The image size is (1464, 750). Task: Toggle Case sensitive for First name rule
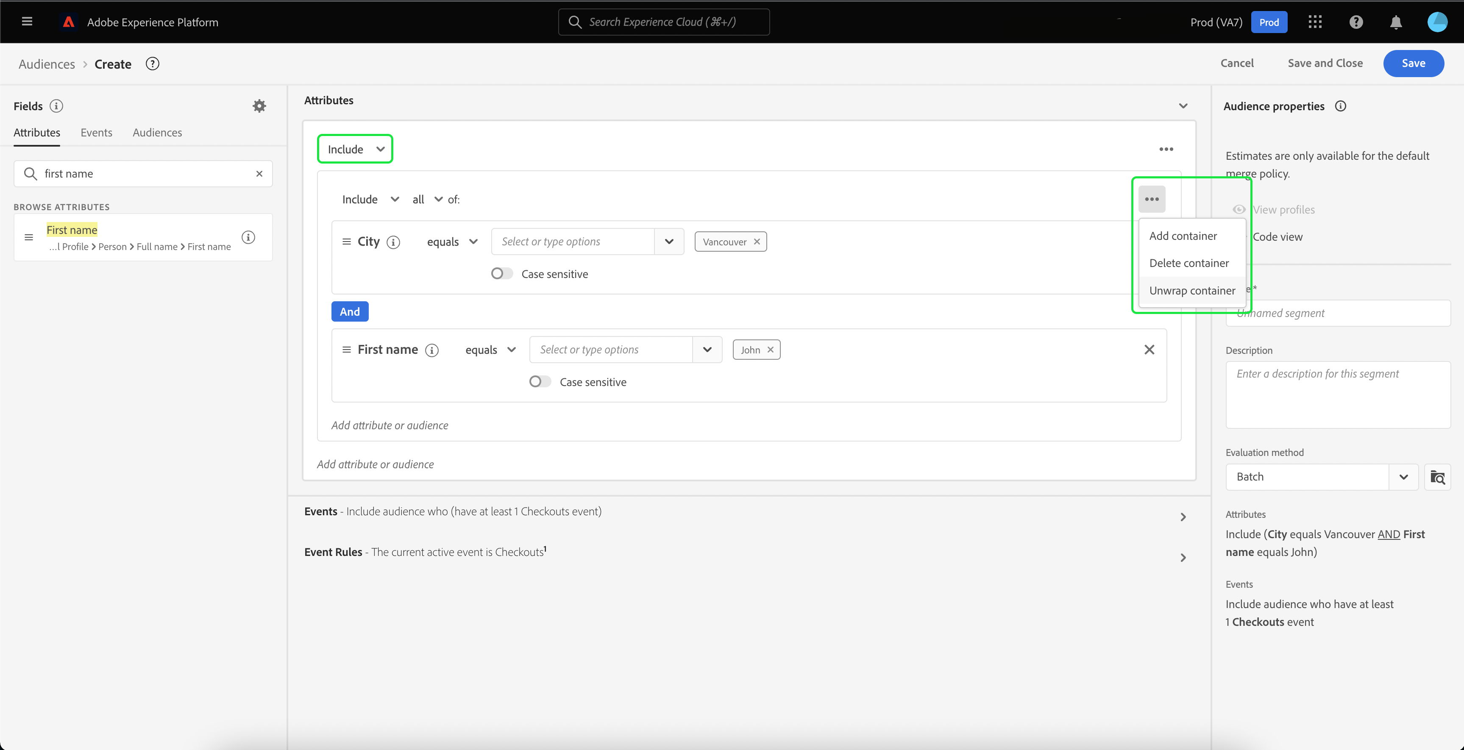tap(539, 382)
